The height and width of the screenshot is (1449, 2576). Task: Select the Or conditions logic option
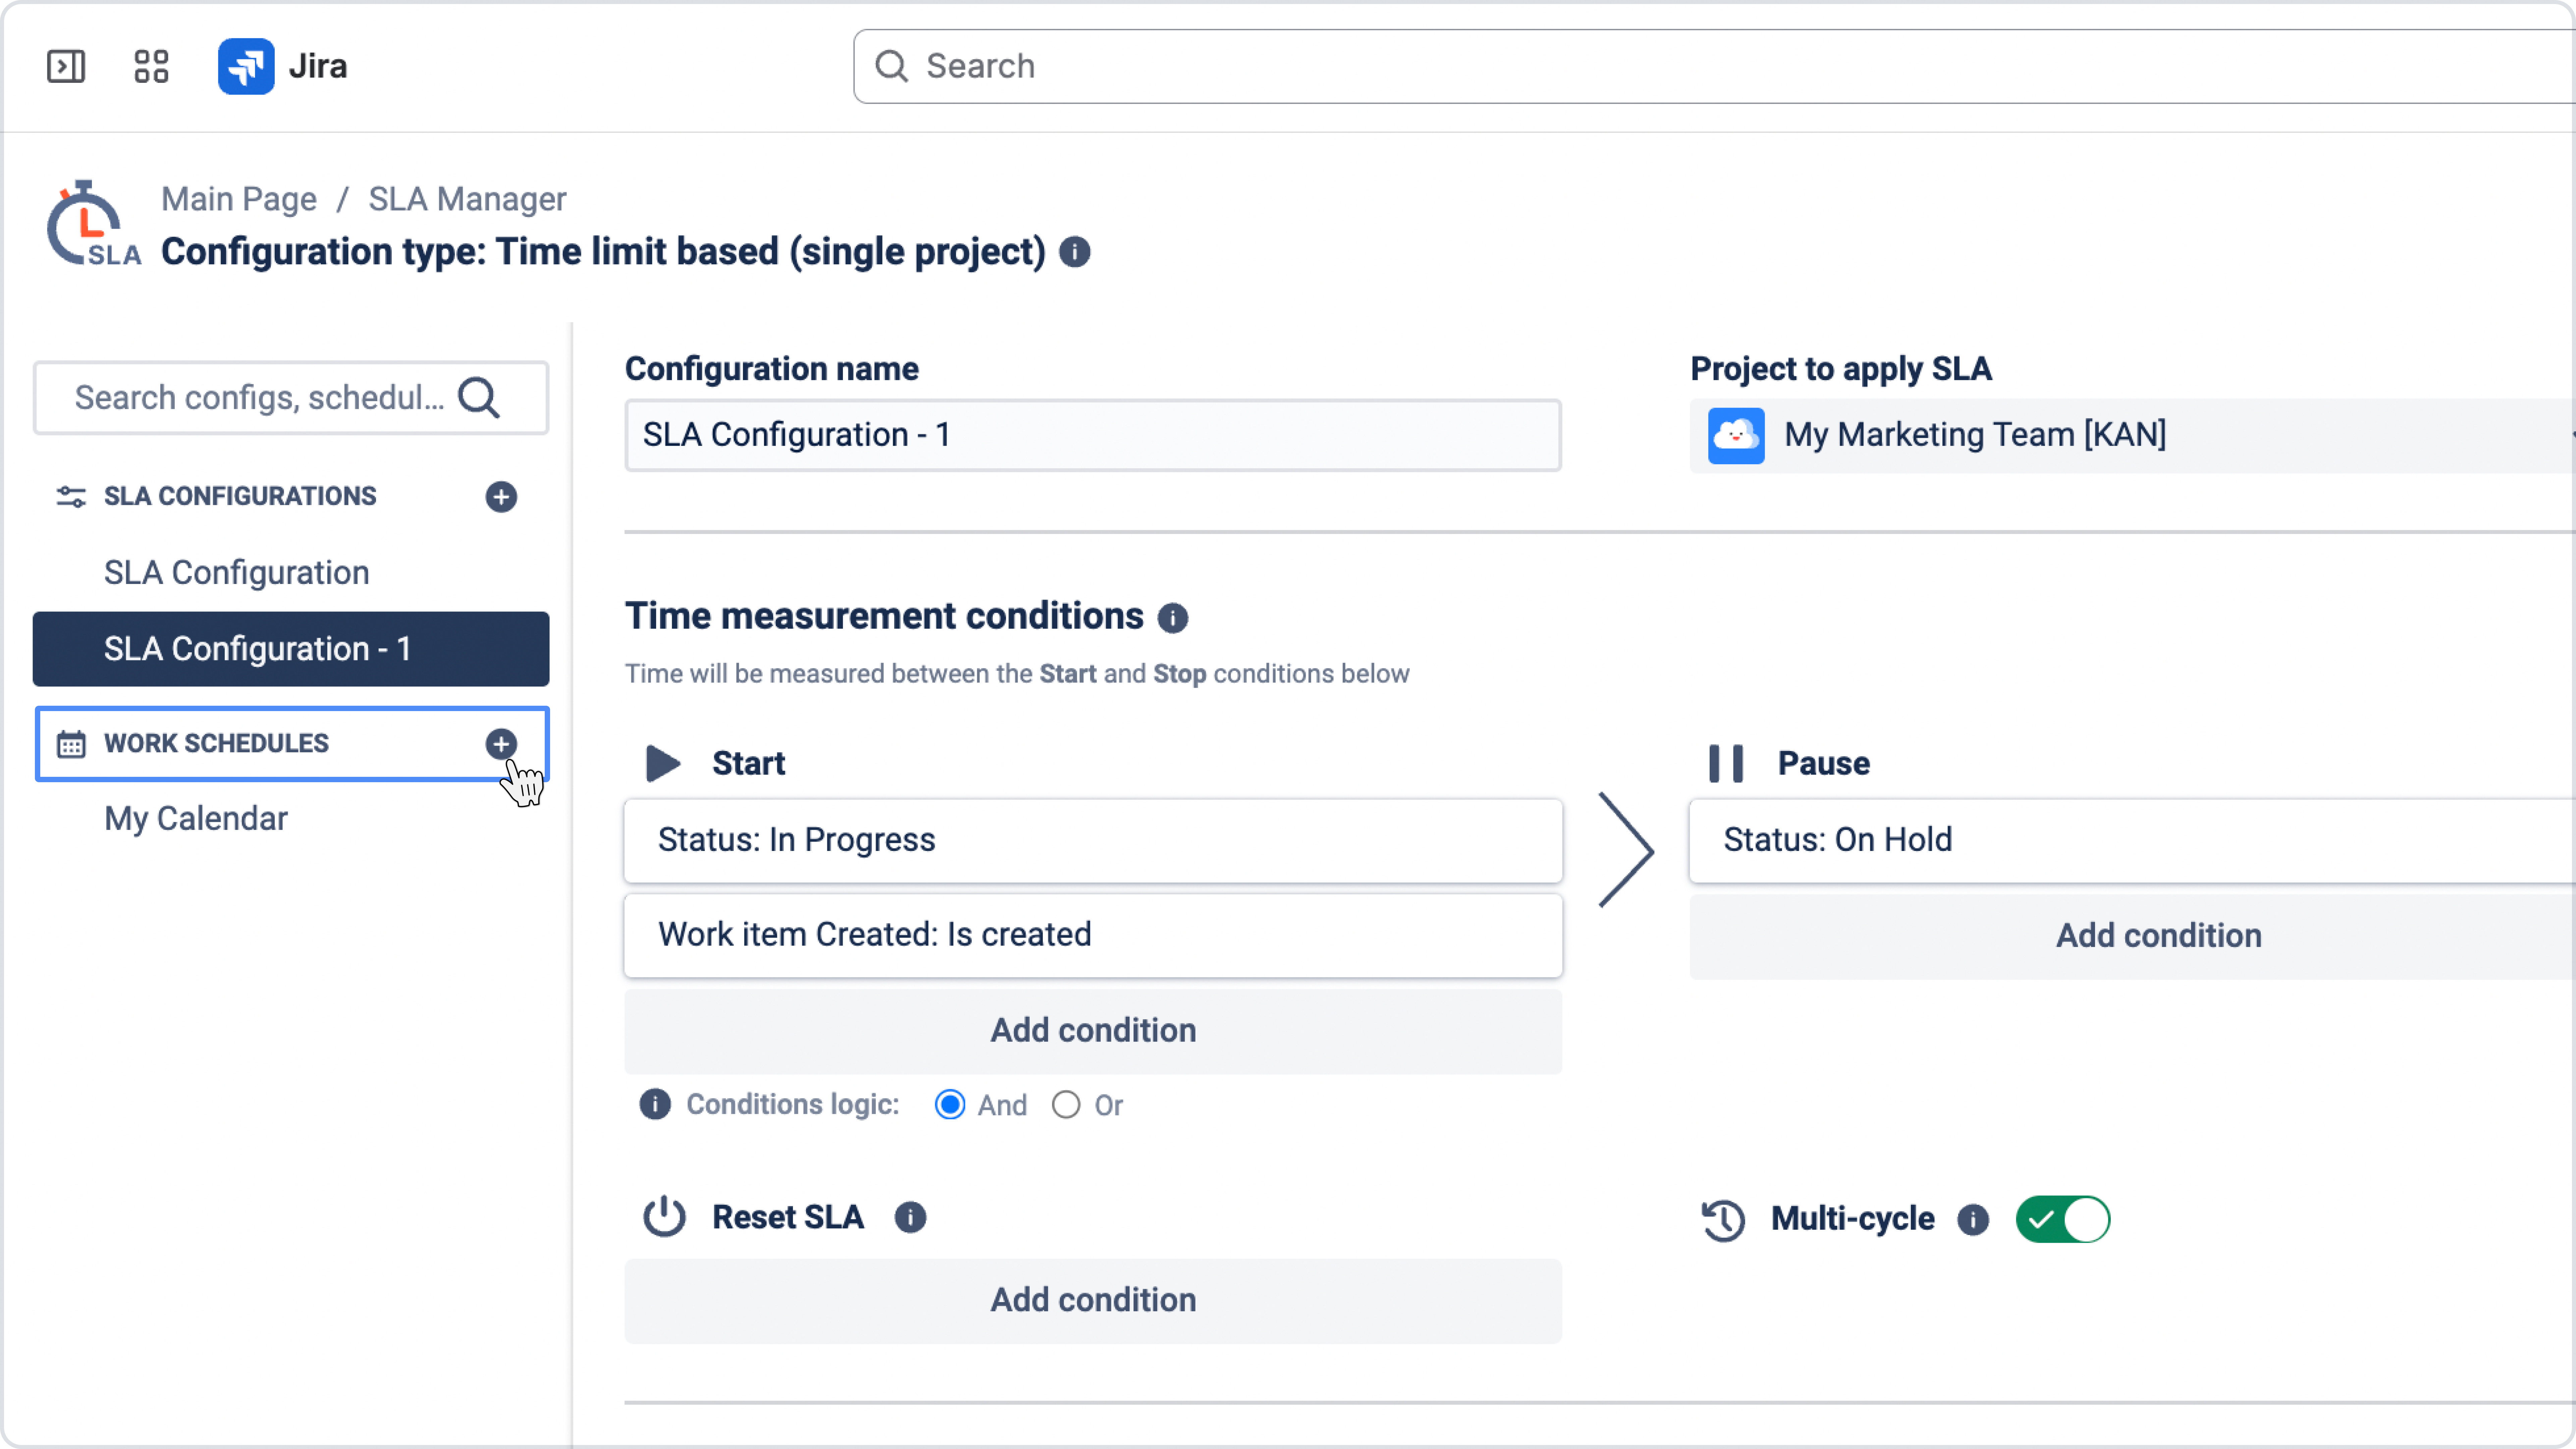tap(1066, 1105)
